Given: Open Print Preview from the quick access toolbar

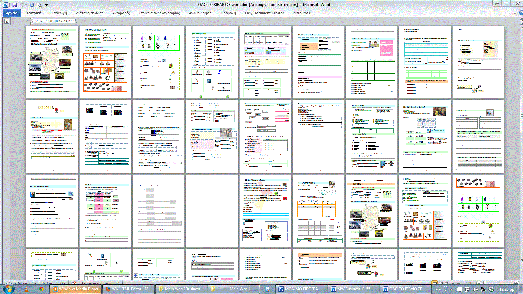Looking at the screenshot, I should coord(39,5).
